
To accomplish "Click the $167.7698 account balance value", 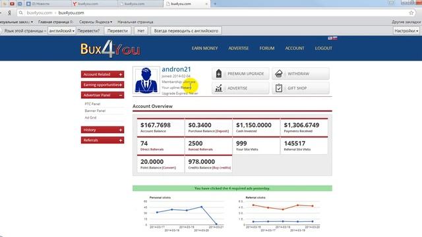I will [156, 125].
